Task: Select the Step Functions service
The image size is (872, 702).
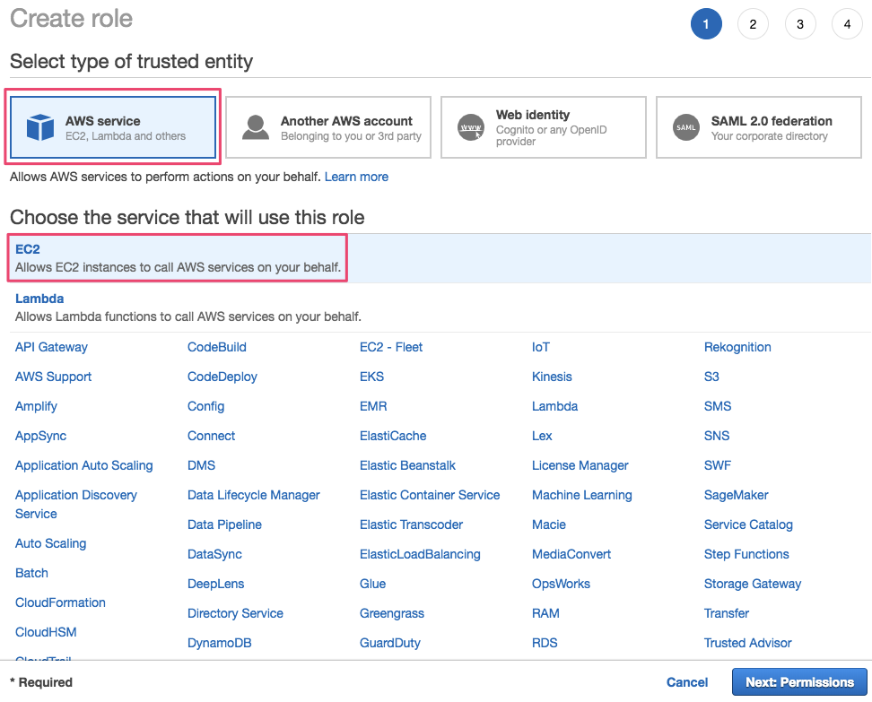Action: coord(746,554)
